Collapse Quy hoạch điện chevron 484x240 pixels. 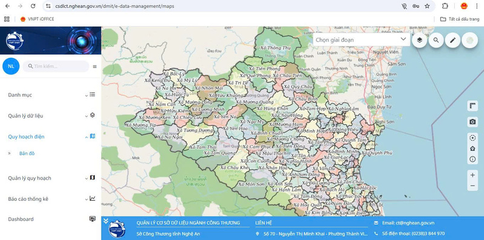87,137
